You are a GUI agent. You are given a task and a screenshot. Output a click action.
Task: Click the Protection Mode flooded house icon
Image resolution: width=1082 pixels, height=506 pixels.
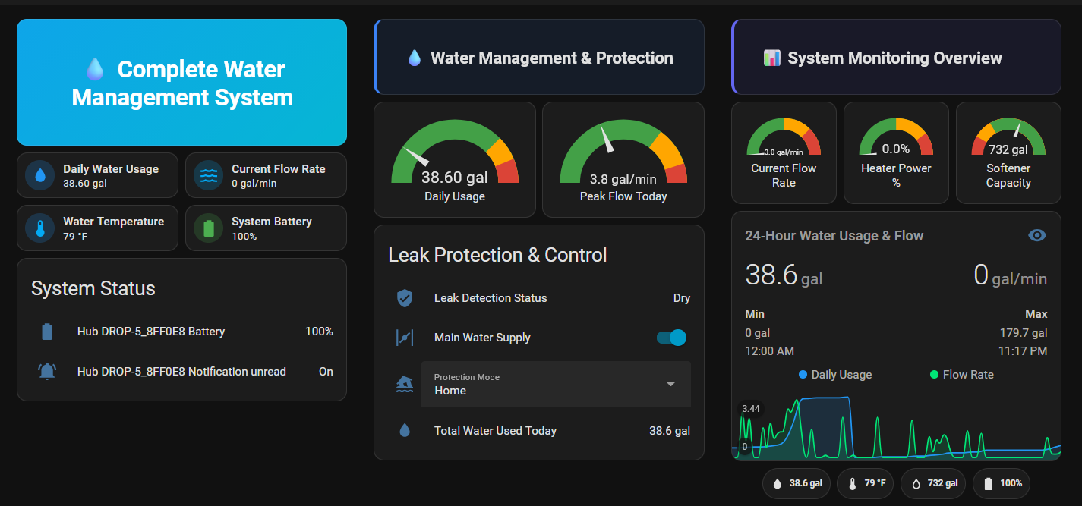(405, 385)
